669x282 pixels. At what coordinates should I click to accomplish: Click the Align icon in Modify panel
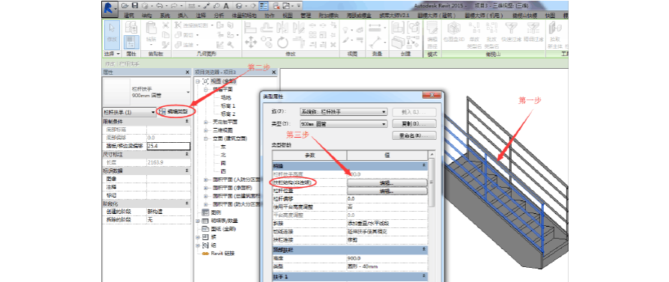tap(250, 27)
